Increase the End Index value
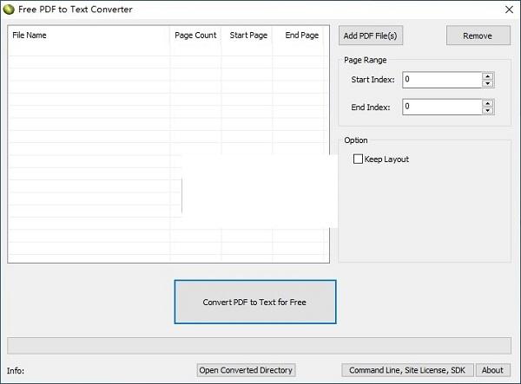This screenshot has width=521, height=384. pos(488,103)
